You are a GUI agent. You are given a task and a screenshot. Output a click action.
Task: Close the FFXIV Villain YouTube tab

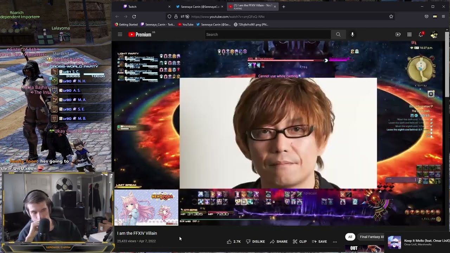pyautogui.click(x=275, y=7)
